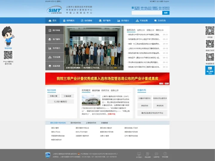Open the 《上海计量测试》 button
215x161 pixels.
click(x=61, y=102)
